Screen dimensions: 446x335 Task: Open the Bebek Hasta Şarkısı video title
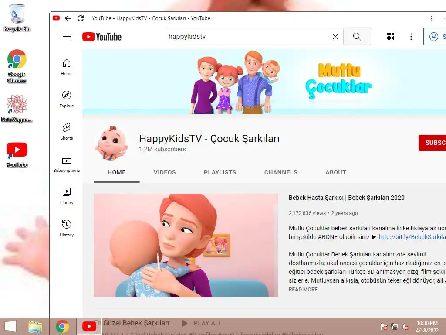click(346, 198)
